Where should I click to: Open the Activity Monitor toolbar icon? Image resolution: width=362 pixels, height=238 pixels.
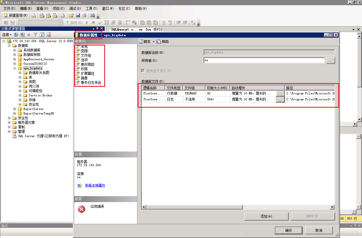92,15
